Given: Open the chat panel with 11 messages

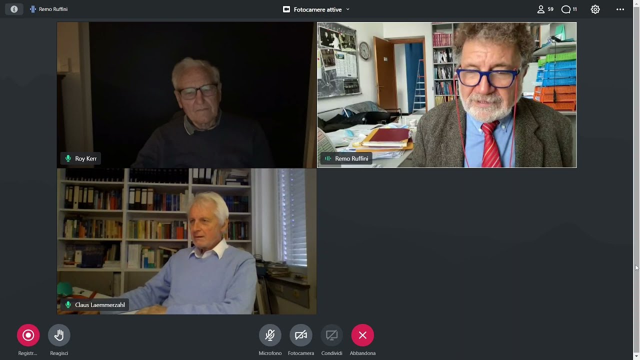Looking at the screenshot, I should click(x=569, y=9).
